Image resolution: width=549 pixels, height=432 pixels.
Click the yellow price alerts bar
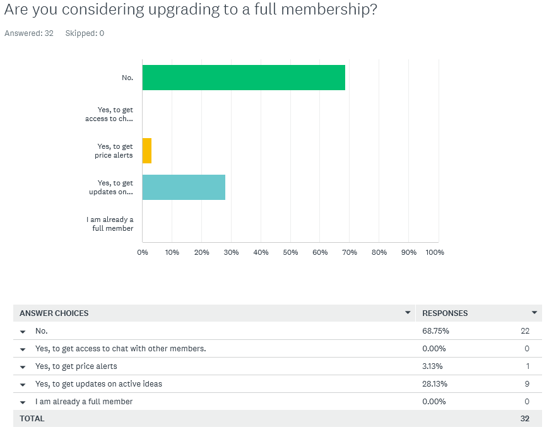point(147,151)
